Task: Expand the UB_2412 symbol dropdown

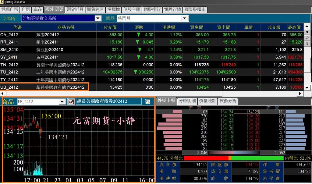Action: [62, 102]
